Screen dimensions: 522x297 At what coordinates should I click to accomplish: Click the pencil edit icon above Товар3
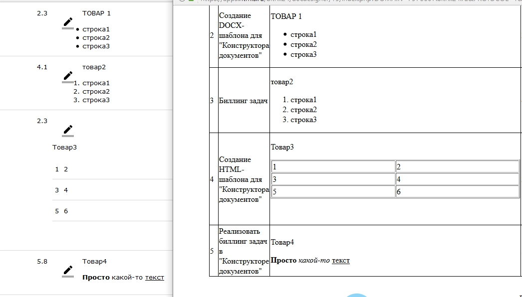click(x=68, y=131)
